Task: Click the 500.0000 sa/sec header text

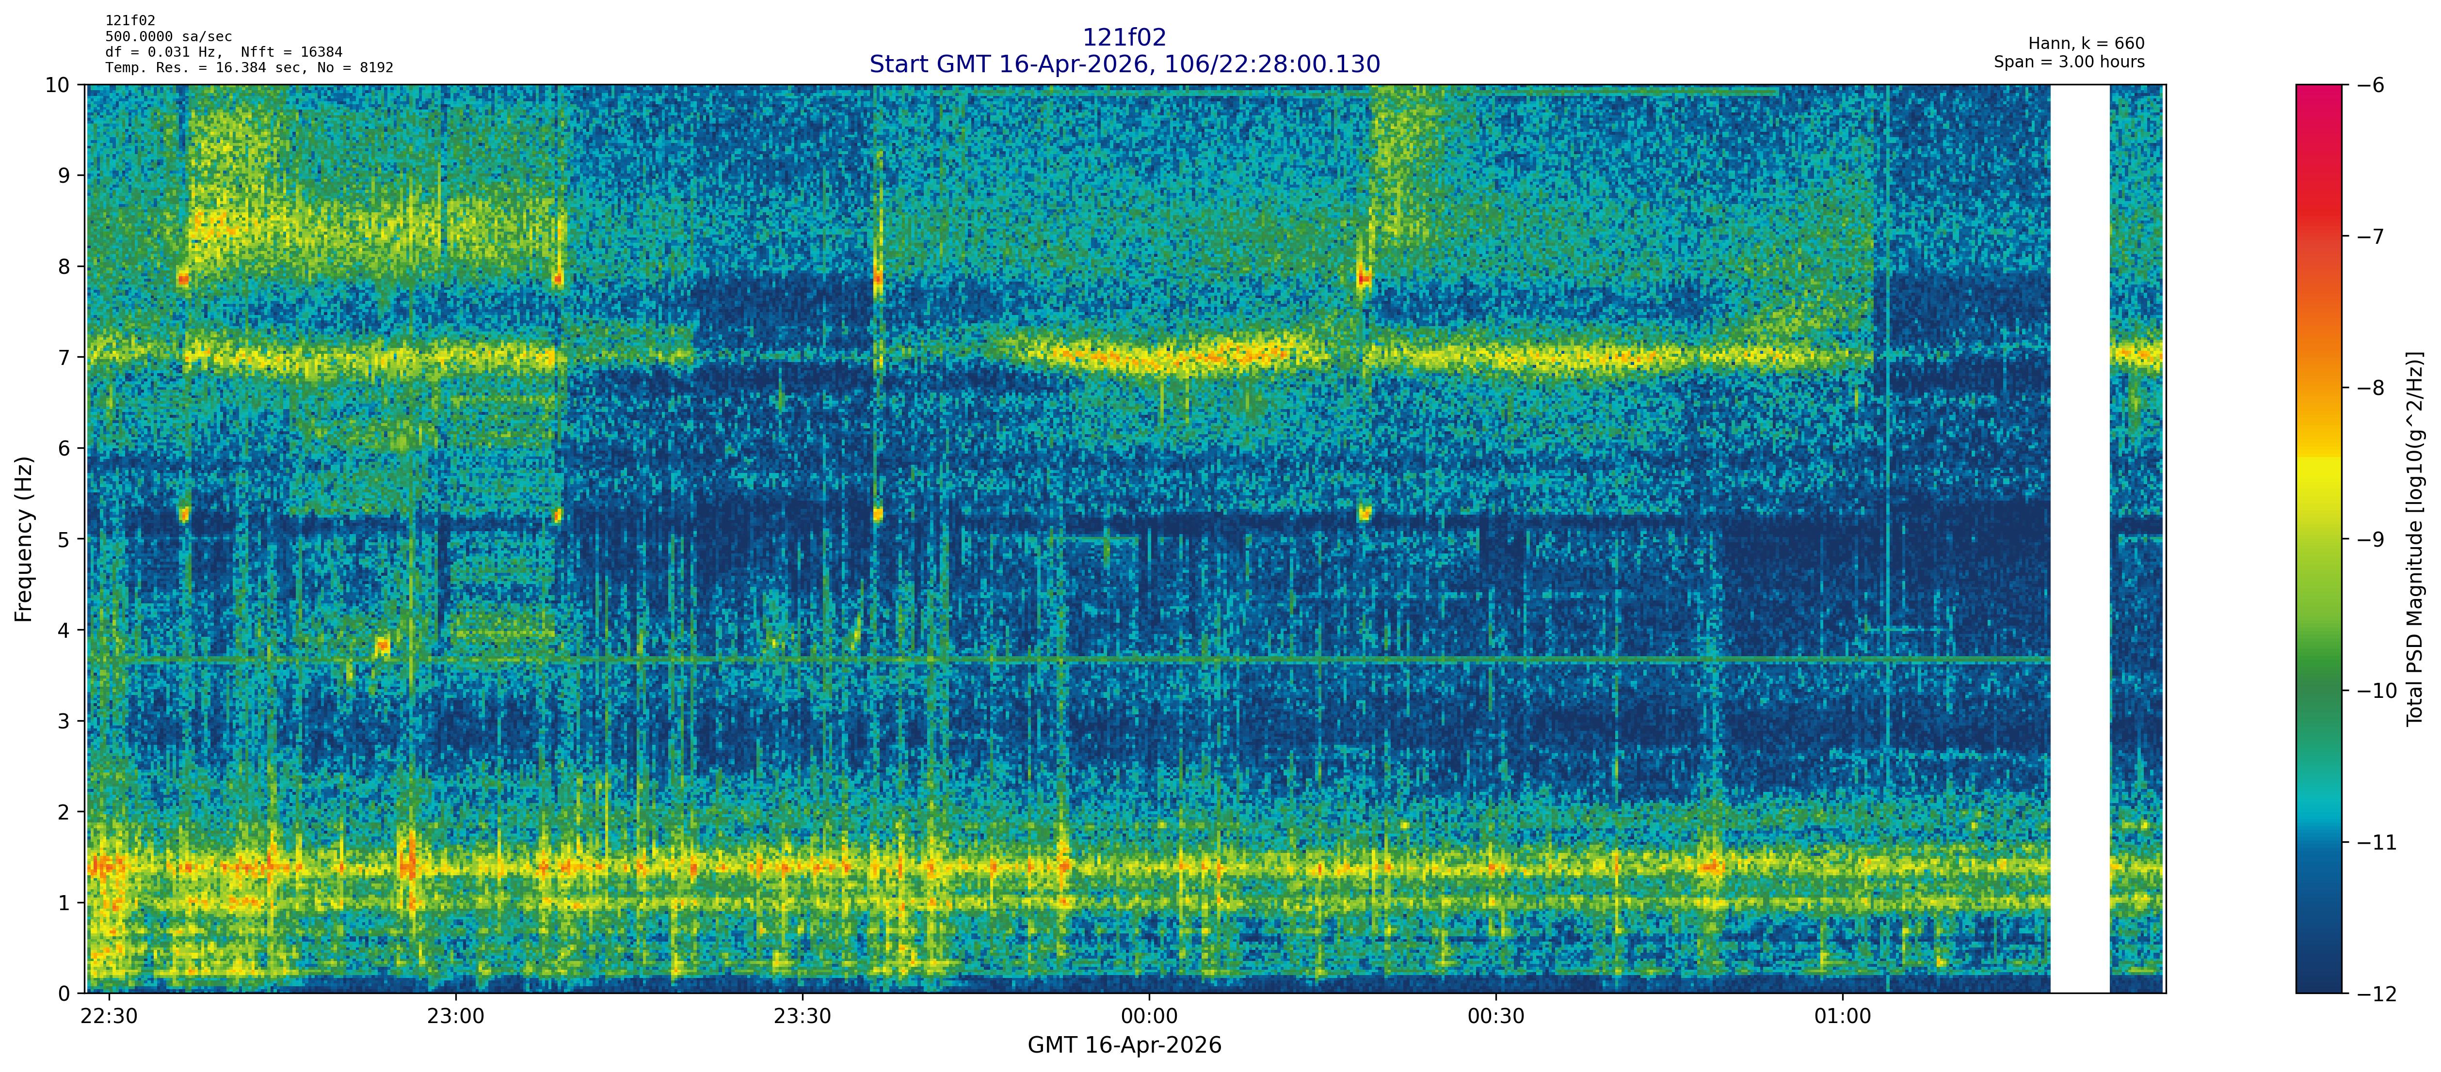Action: [168, 36]
